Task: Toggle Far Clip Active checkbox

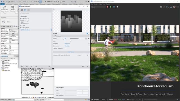Action: point(10,49)
